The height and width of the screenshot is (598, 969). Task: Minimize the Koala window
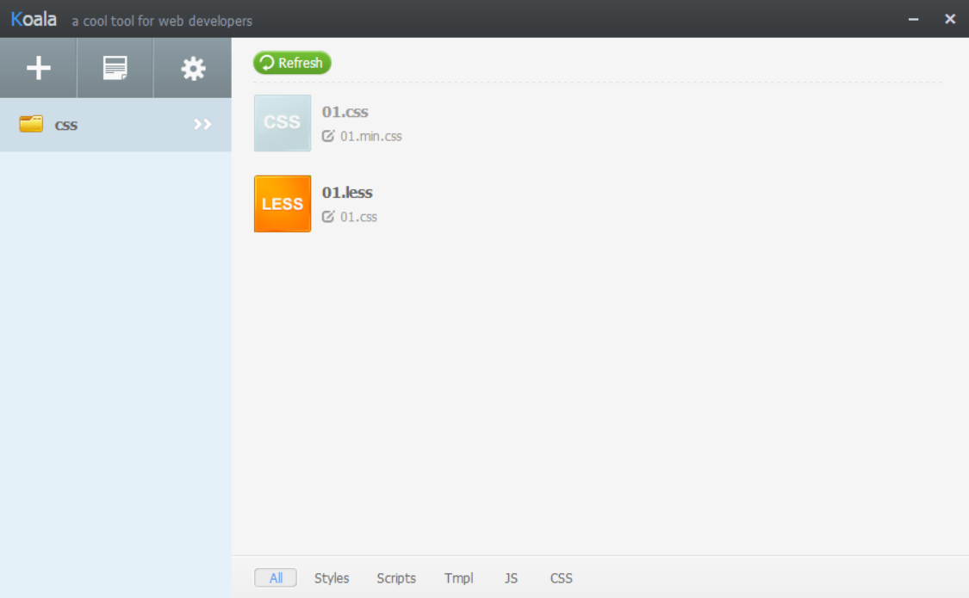pos(913,20)
